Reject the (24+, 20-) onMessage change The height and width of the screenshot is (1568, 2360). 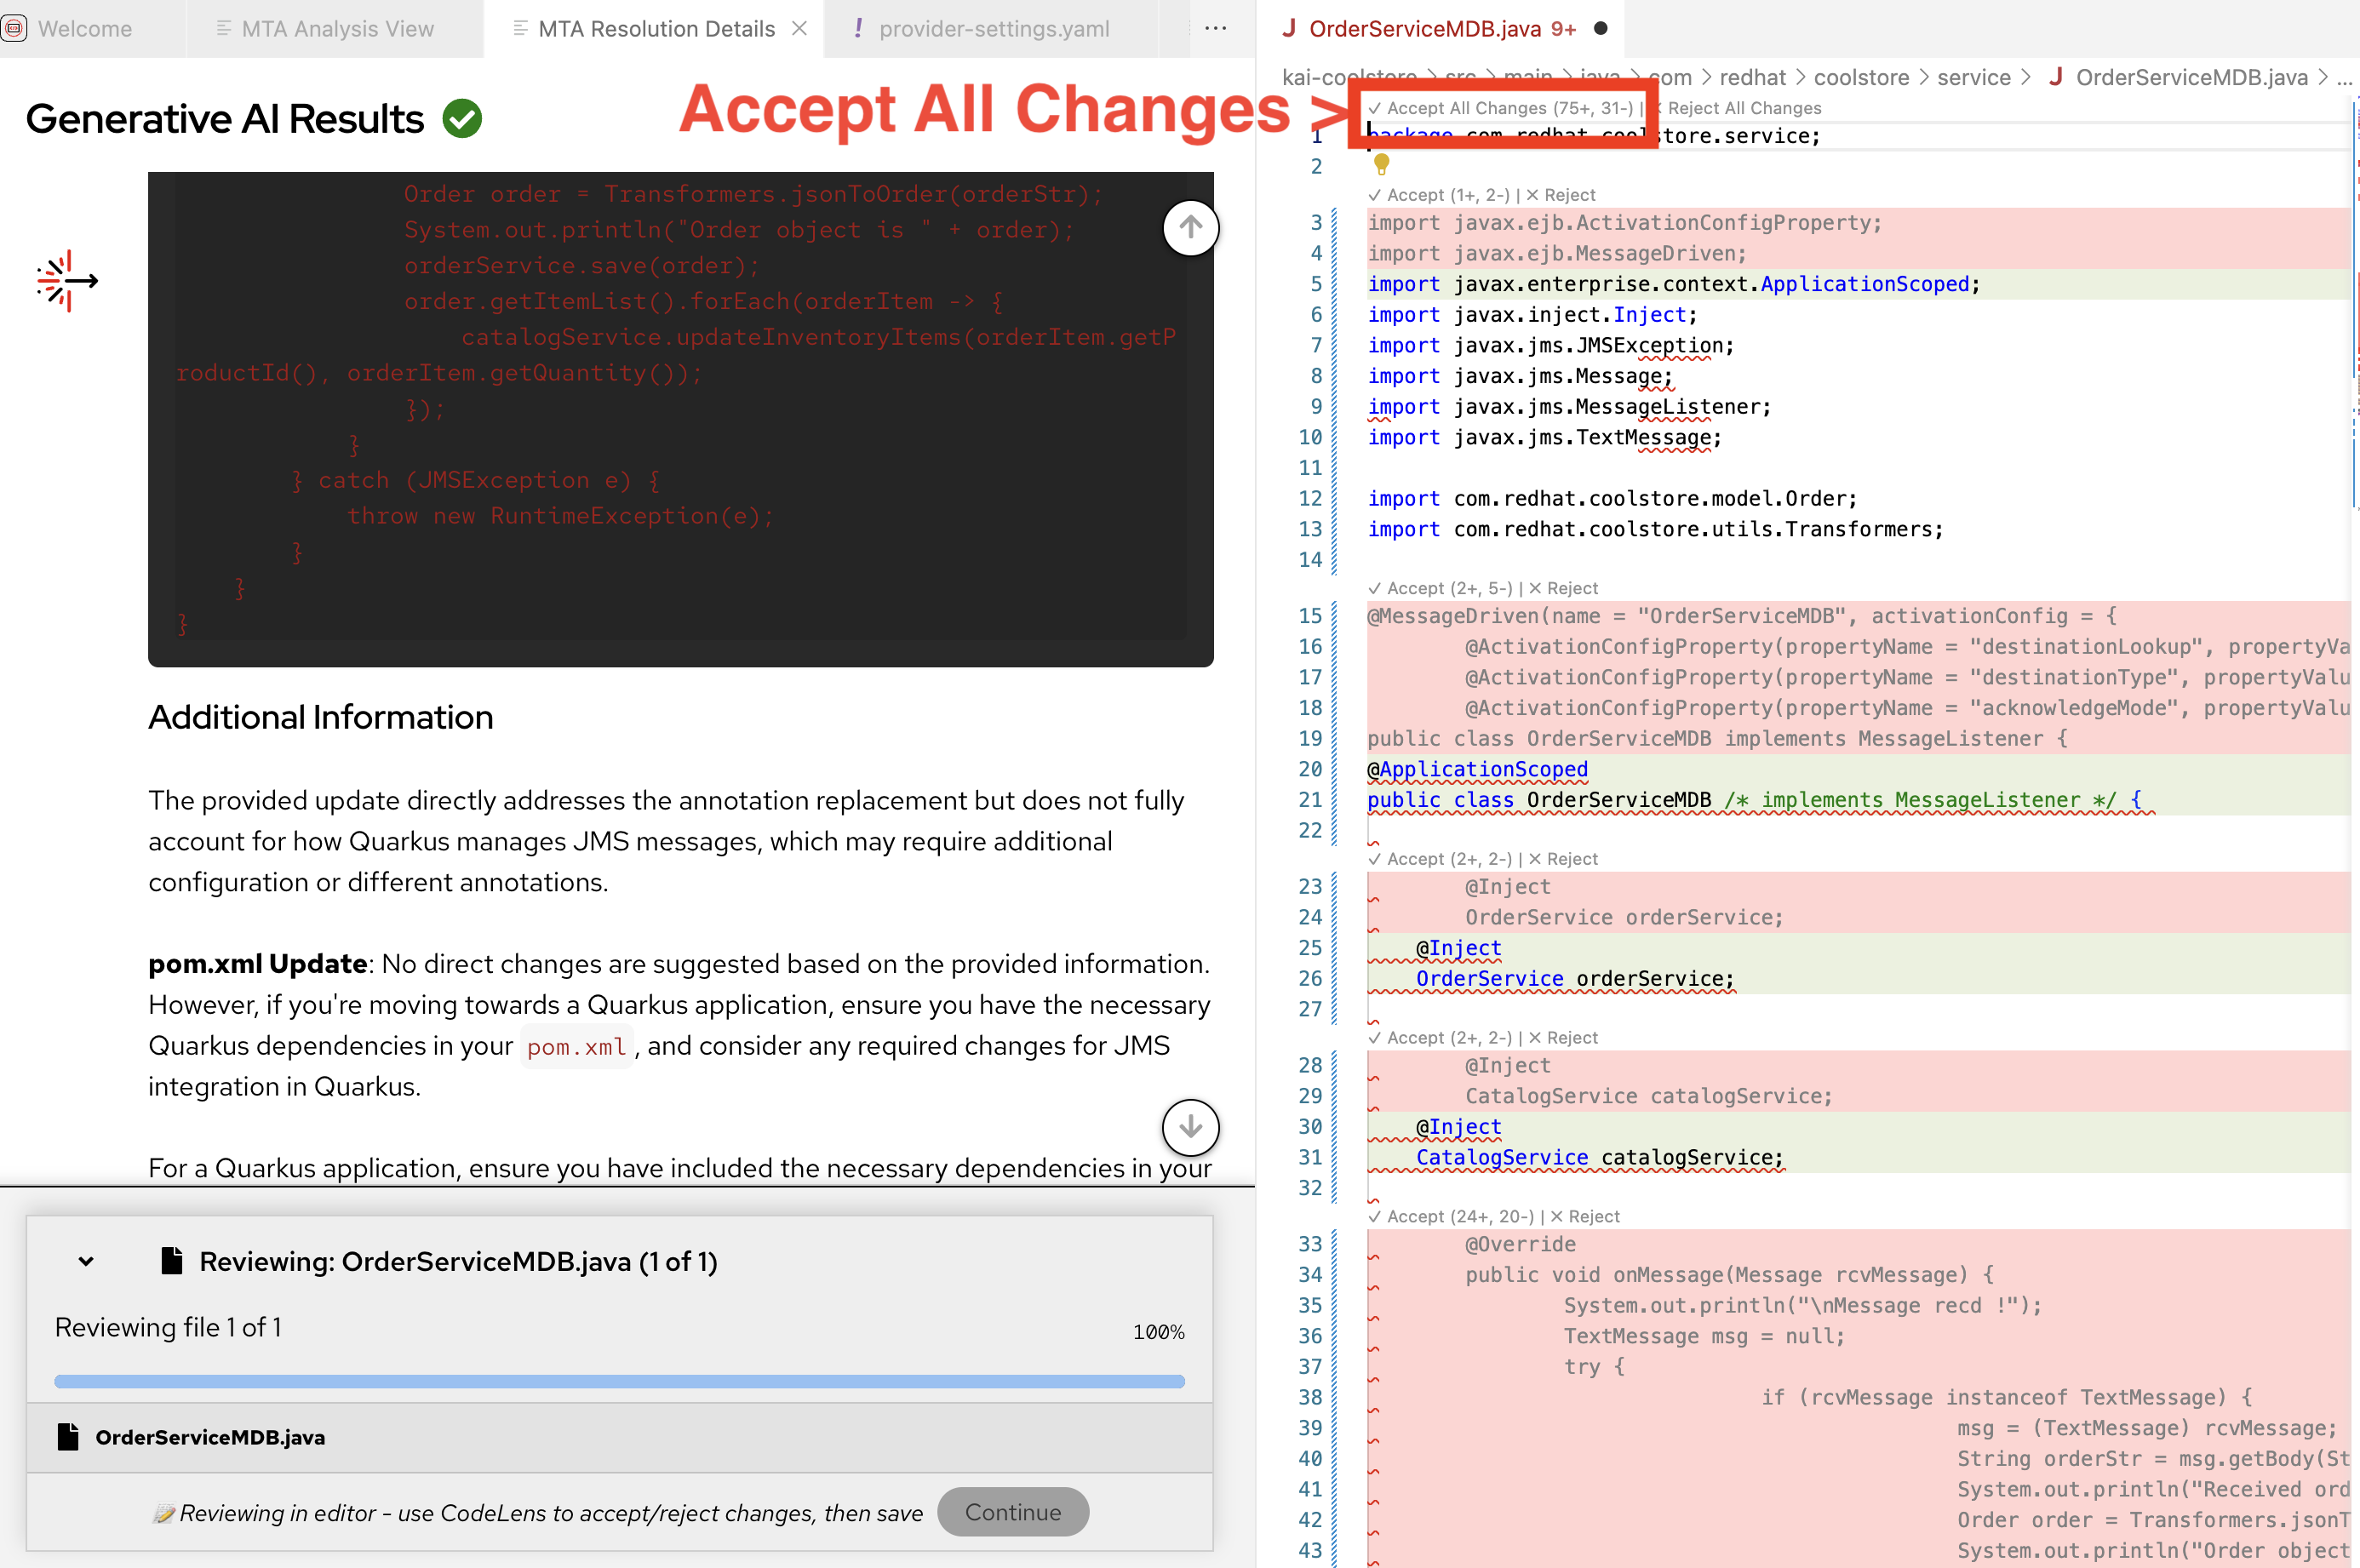pyautogui.click(x=1585, y=1216)
